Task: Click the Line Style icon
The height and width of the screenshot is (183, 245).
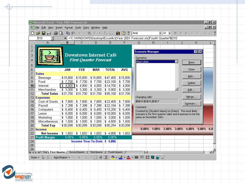Action: tap(136, 157)
